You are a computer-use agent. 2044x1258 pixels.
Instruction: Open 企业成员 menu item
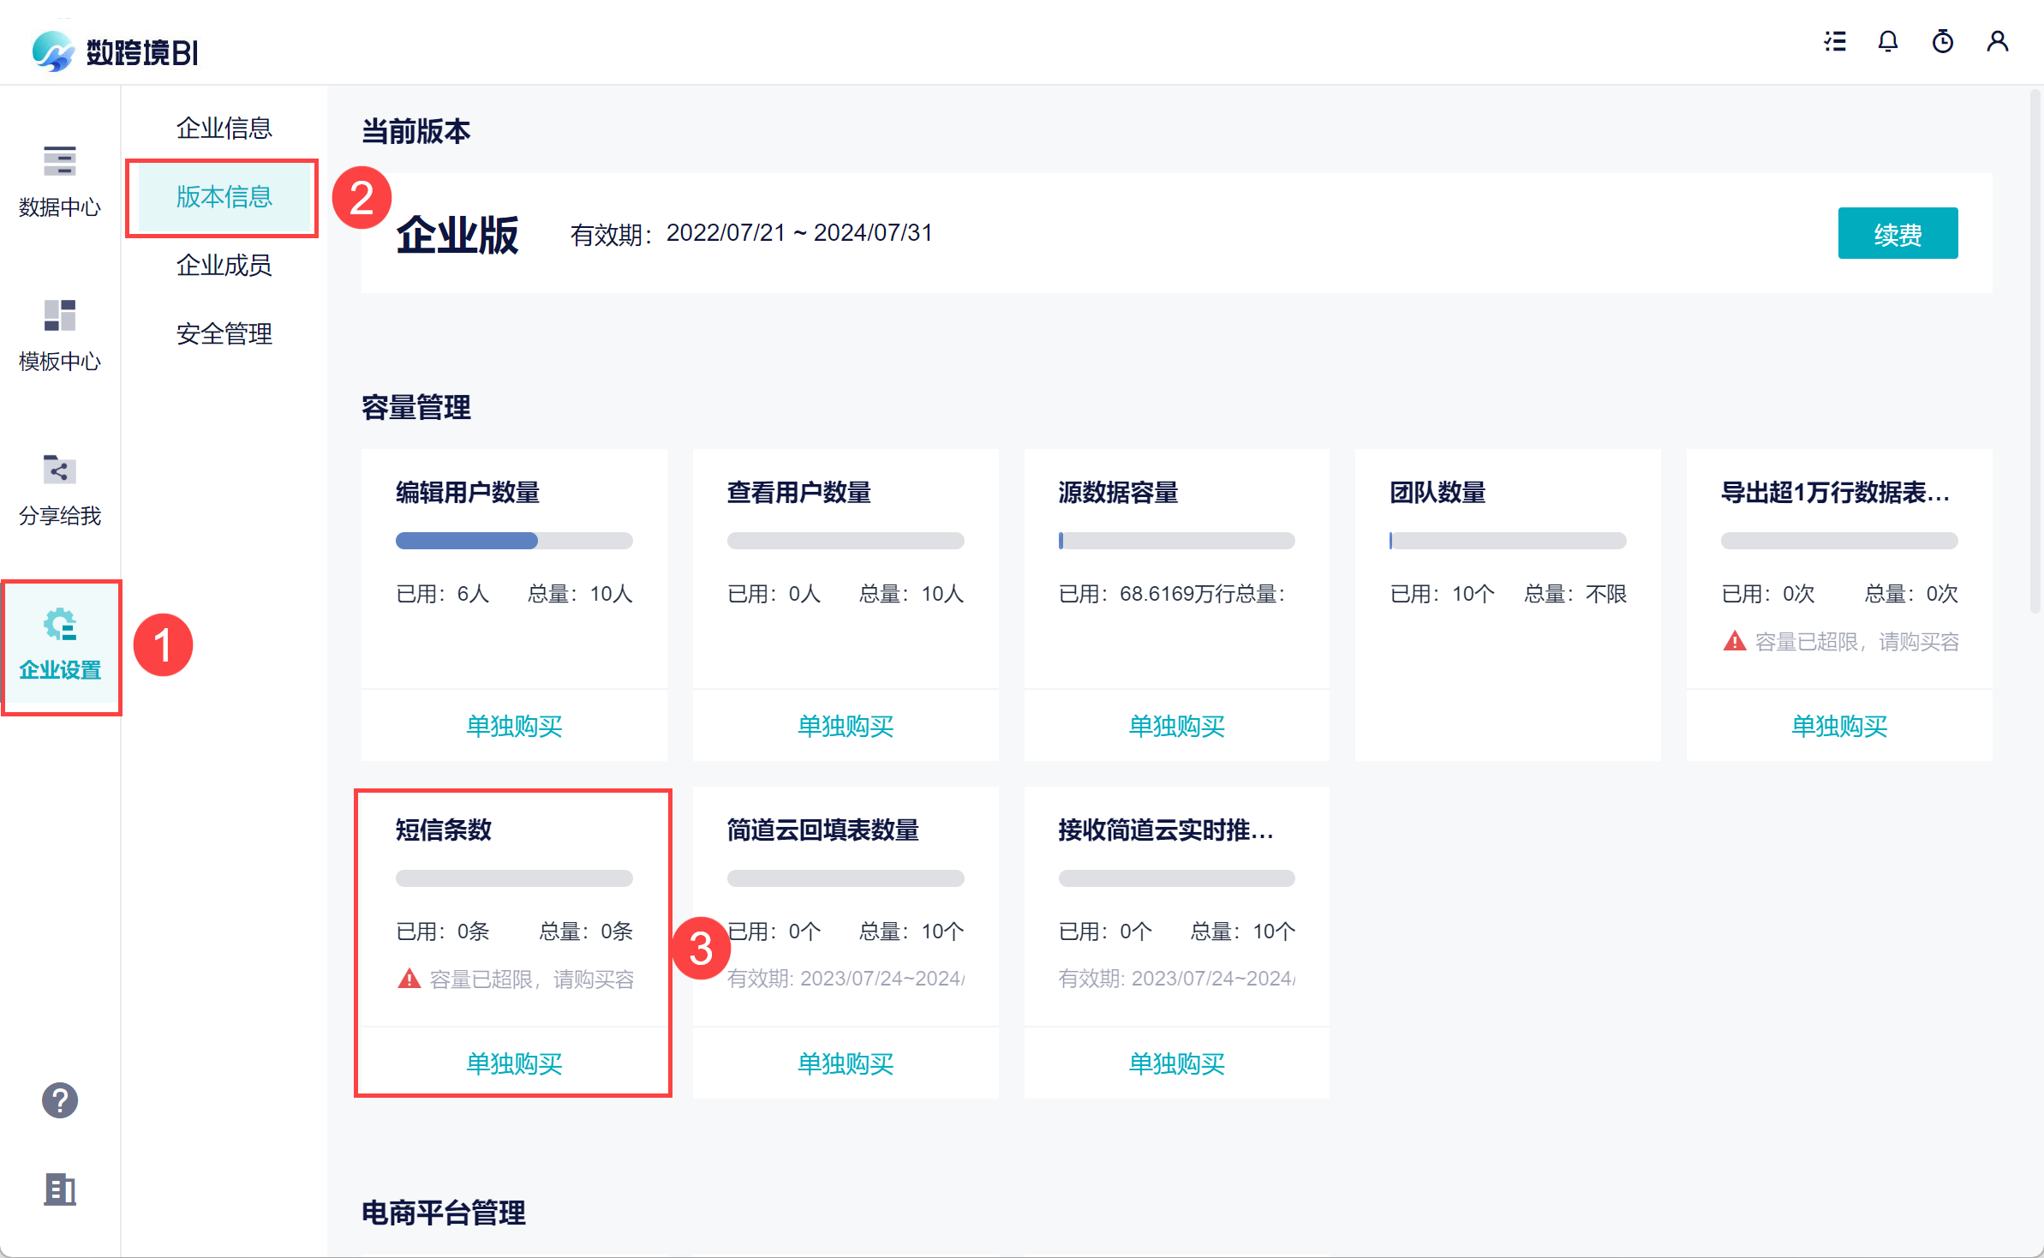[x=224, y=266]
